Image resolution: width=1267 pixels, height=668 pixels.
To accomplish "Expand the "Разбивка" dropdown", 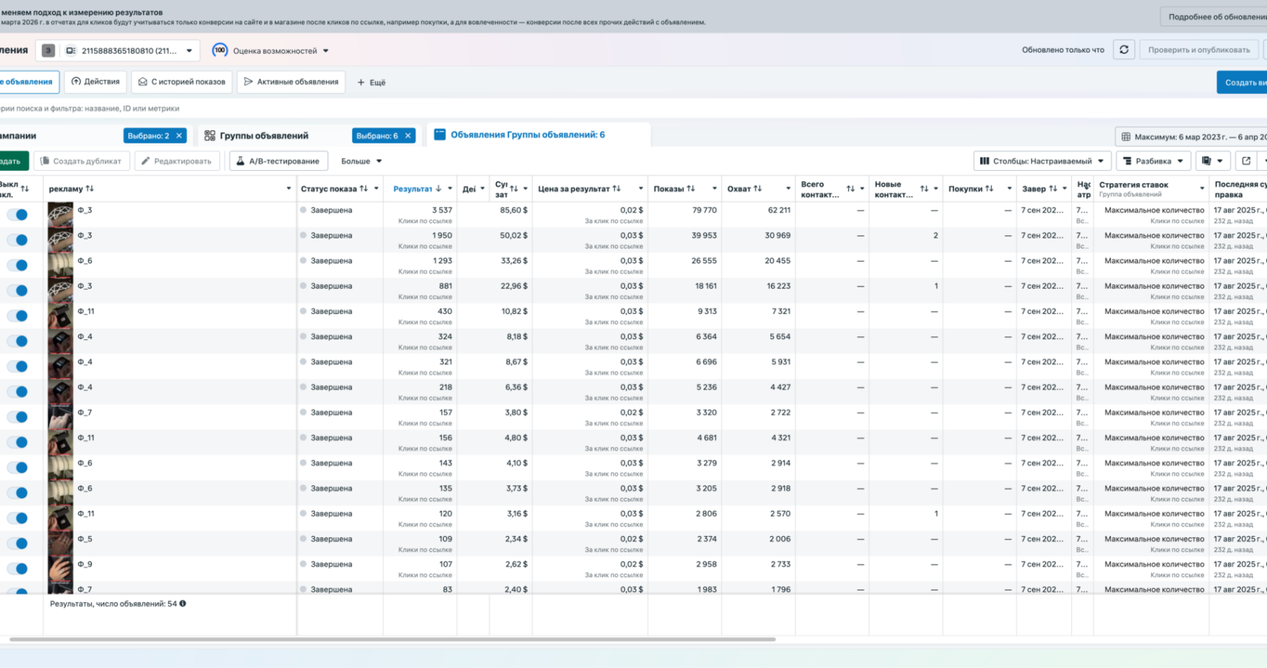I will 1153,161.
